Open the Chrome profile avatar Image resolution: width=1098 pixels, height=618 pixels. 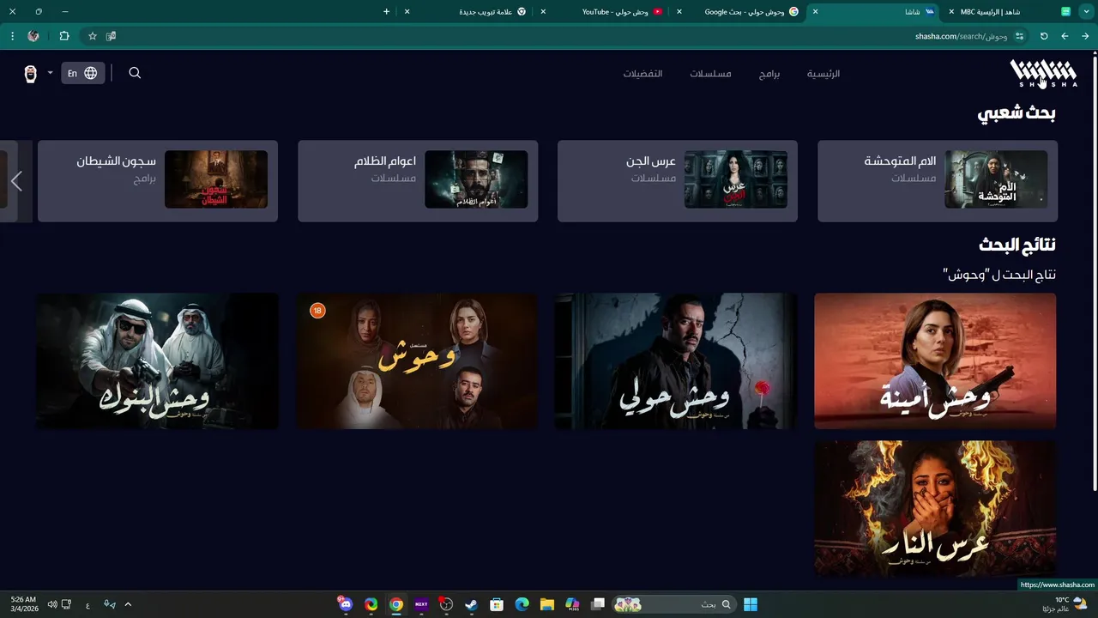[33, 36]
